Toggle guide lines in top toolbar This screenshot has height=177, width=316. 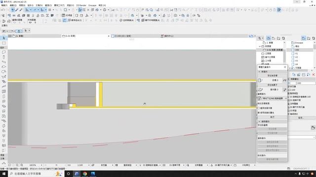[27, 10]
